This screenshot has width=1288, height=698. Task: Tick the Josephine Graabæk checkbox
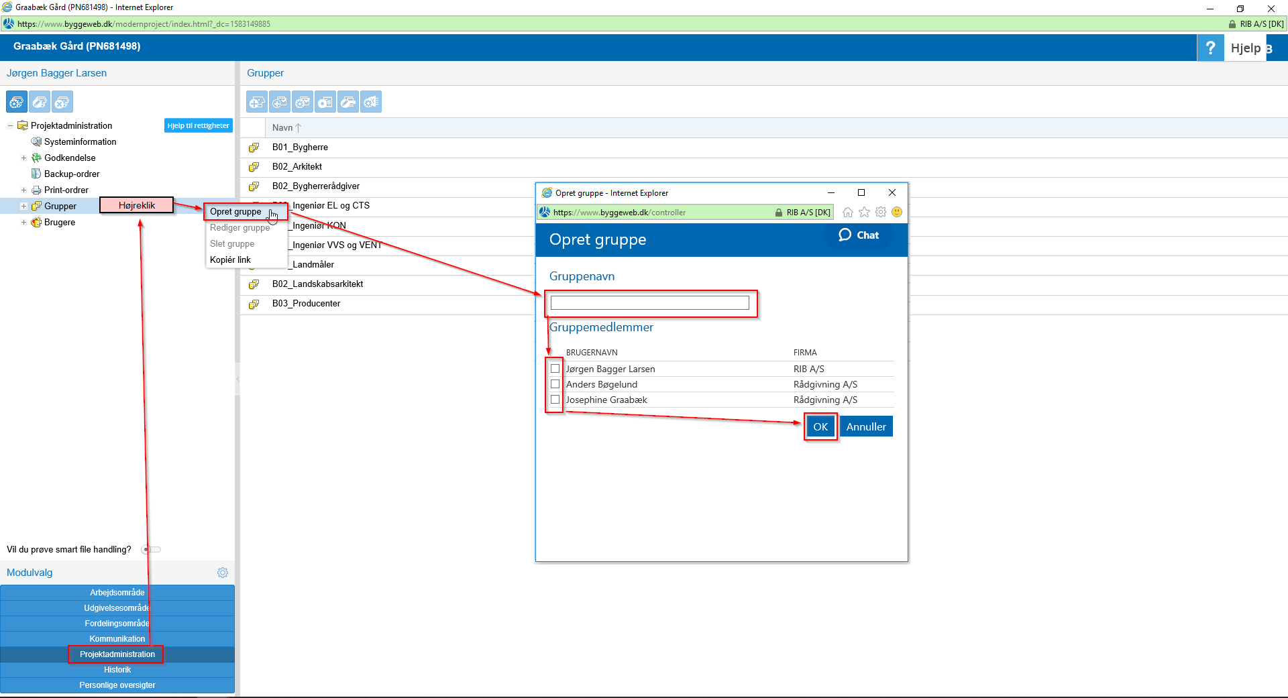555,400
